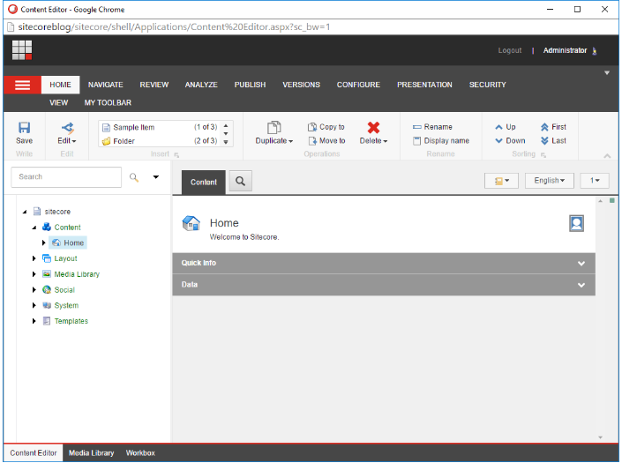The image size is (622, 463).
Task: Click the Home house icon in content header
Action: pos(191,223)
